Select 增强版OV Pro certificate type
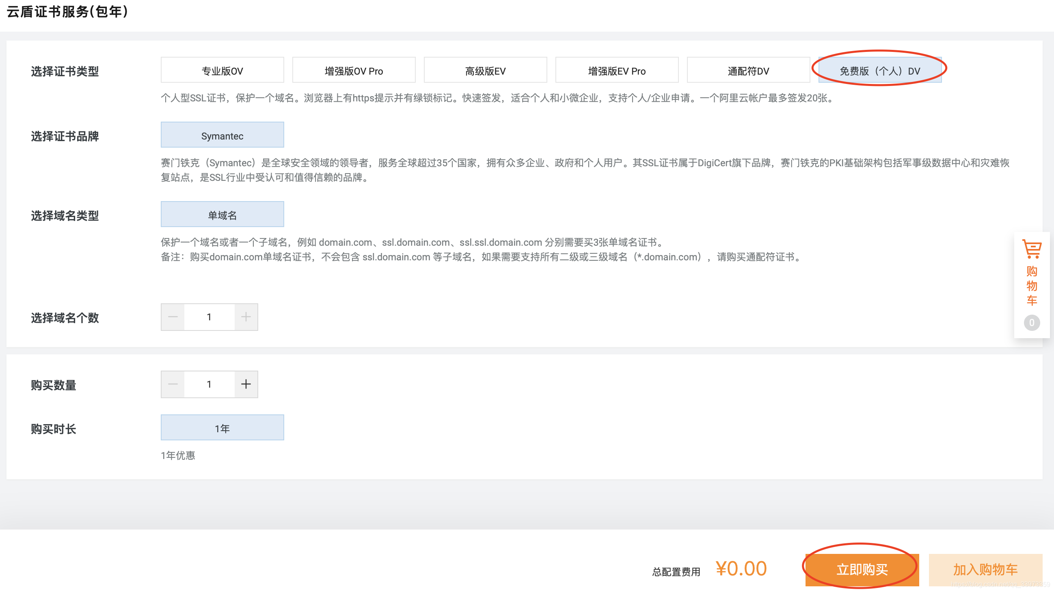This screenshot has height=592, width=1054. [354, 70]
